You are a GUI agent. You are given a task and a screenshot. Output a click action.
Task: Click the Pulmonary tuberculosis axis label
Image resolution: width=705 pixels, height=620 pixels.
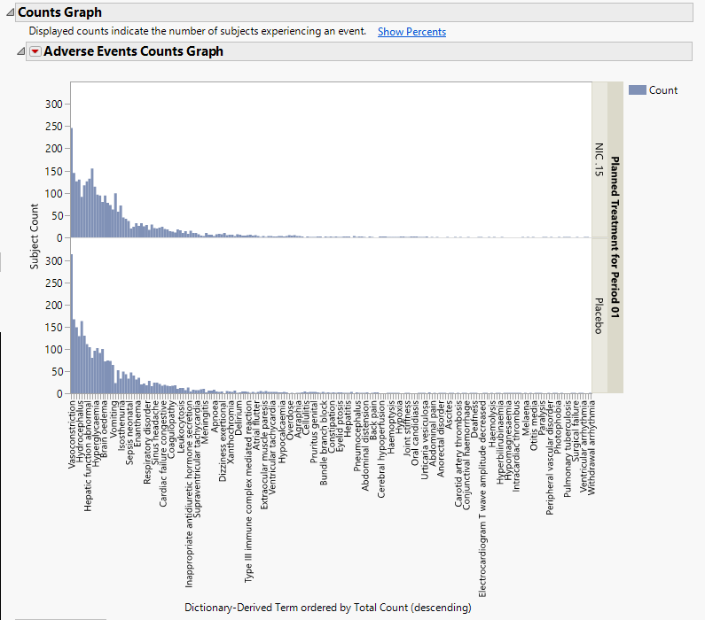tap(568, 449)
